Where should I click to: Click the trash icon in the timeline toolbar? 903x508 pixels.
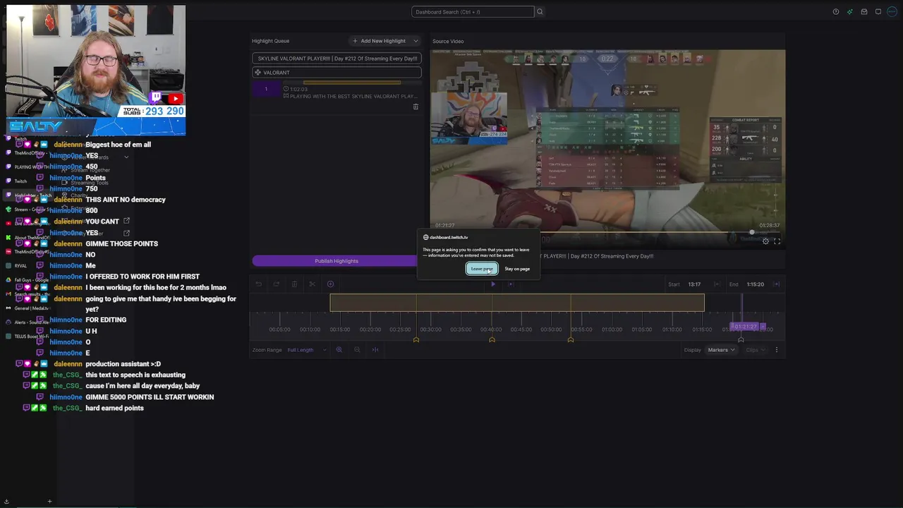point(294,284)
